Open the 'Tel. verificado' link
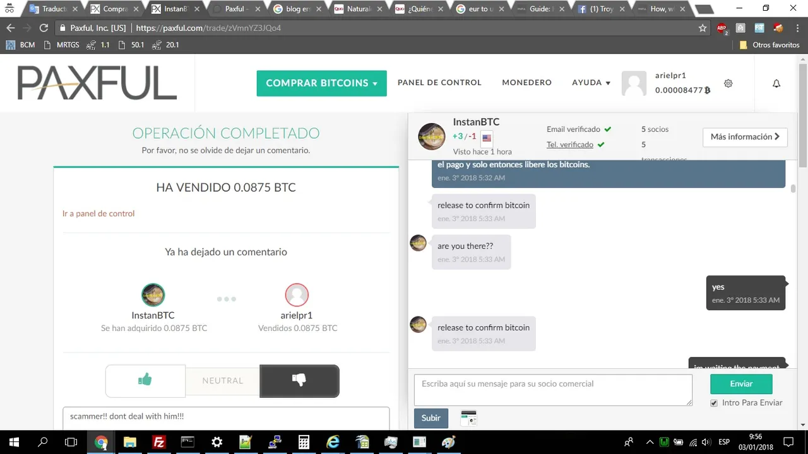 570,144
